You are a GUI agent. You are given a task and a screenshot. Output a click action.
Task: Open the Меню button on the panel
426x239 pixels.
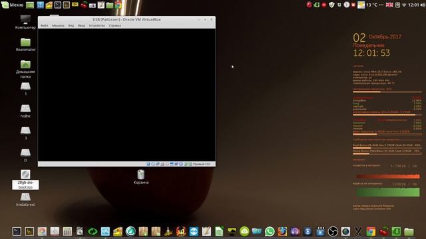click(x=13, y=5)
